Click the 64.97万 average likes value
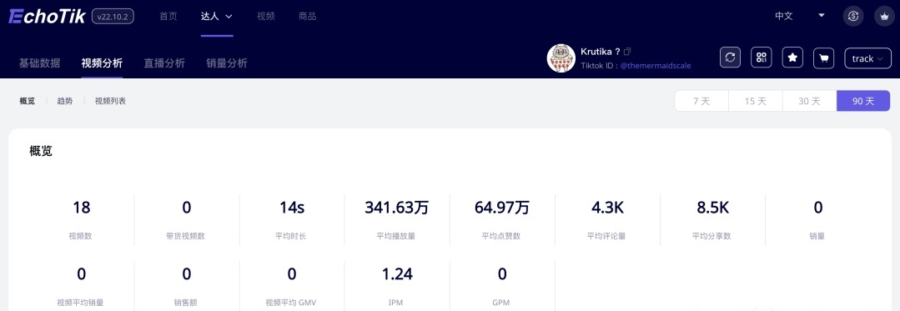Screen dimensions: 900x311 [502, 208]
